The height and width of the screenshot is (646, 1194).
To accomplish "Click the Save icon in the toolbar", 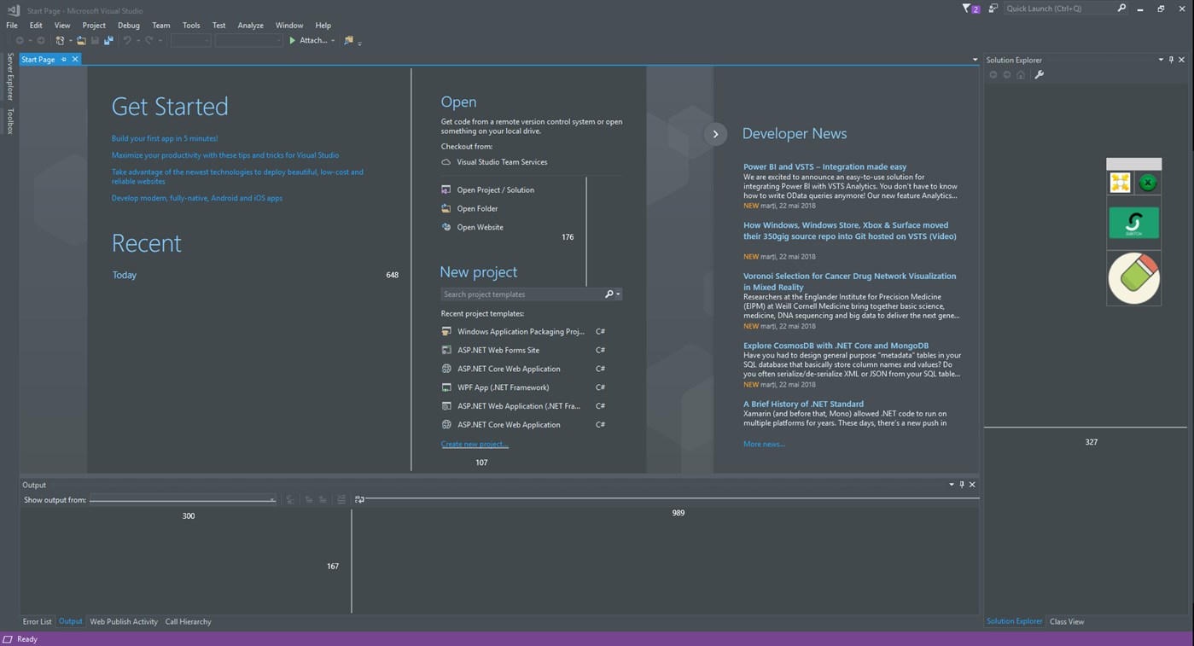I will pos(94,39).
